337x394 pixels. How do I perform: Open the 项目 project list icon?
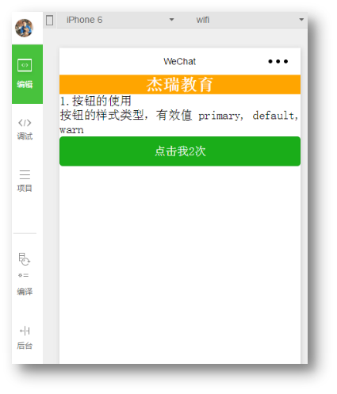point(25,174)
